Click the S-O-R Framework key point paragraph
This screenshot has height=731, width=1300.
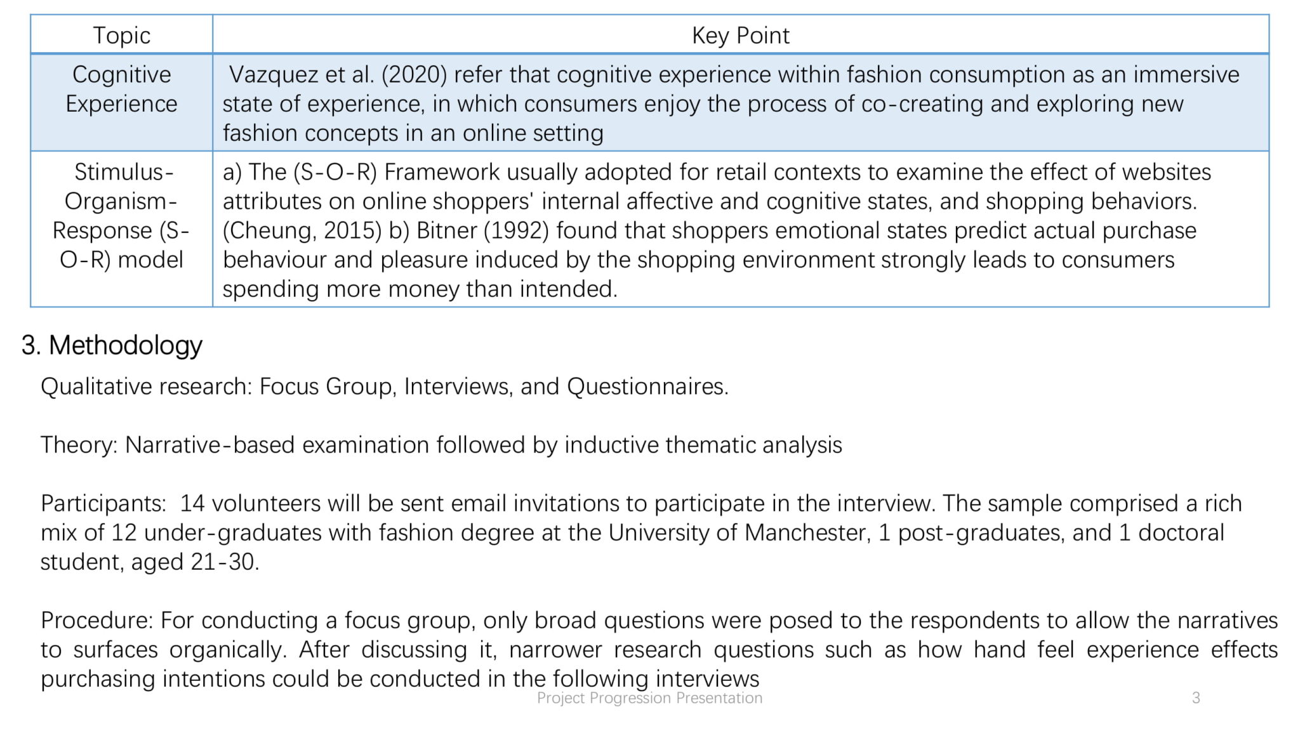(x=716, y=230)
